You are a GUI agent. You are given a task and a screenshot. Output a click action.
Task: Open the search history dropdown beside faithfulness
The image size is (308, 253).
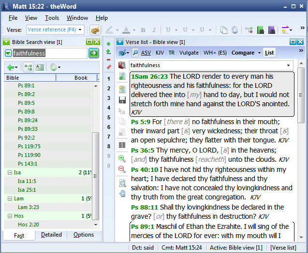coord(8,53)
